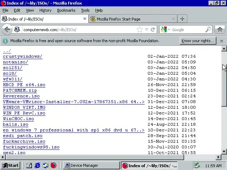Click the horizontal scrollbar thumb
This screenshot has width=227, height=170.
click(95, 157)
